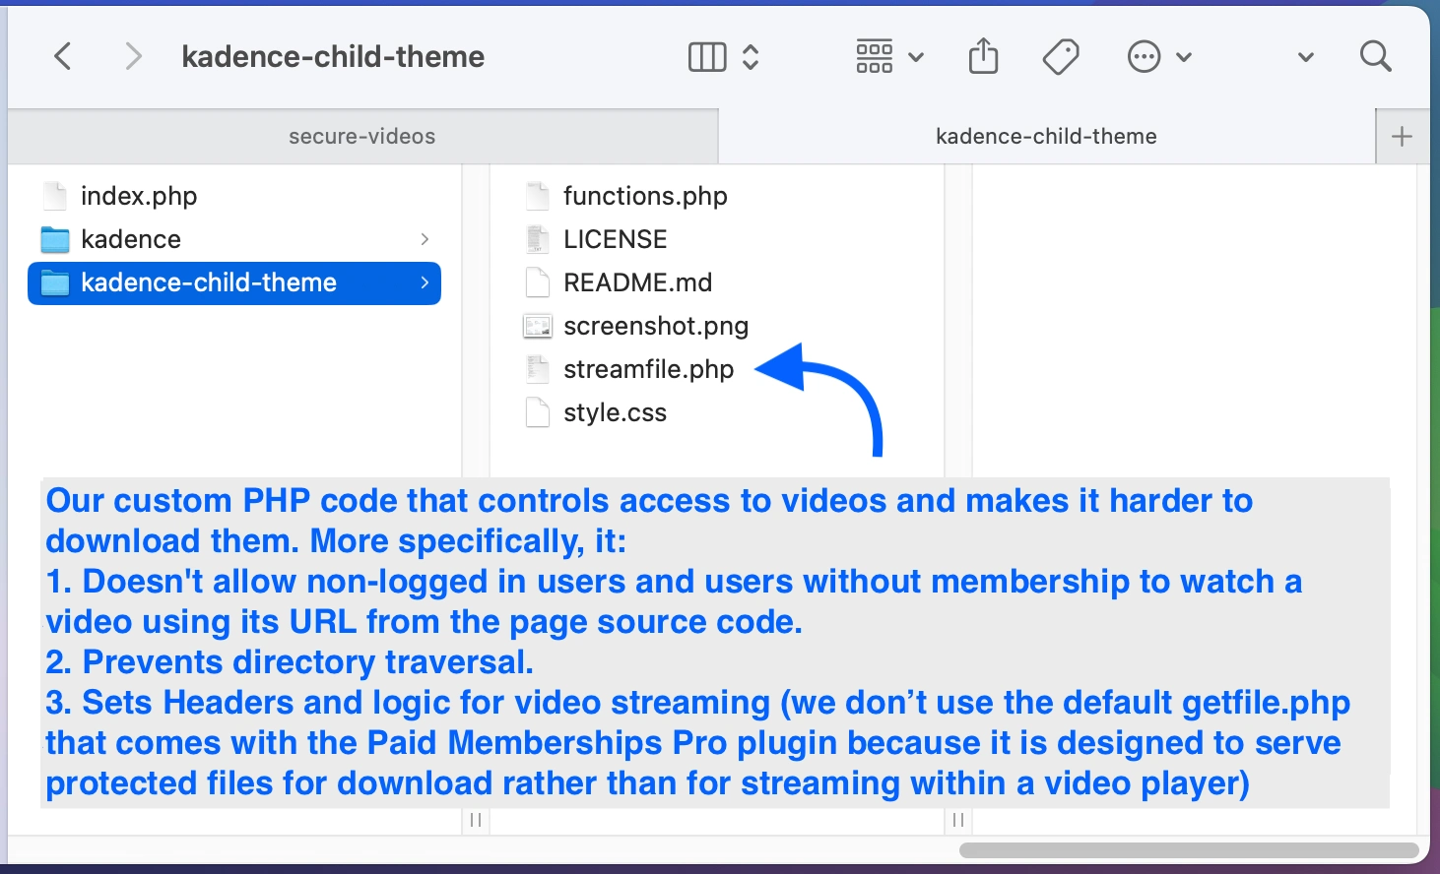Viewport: 1440px width, 874px height.
Task: Select the LICENSE file
Action: [616, 239]
